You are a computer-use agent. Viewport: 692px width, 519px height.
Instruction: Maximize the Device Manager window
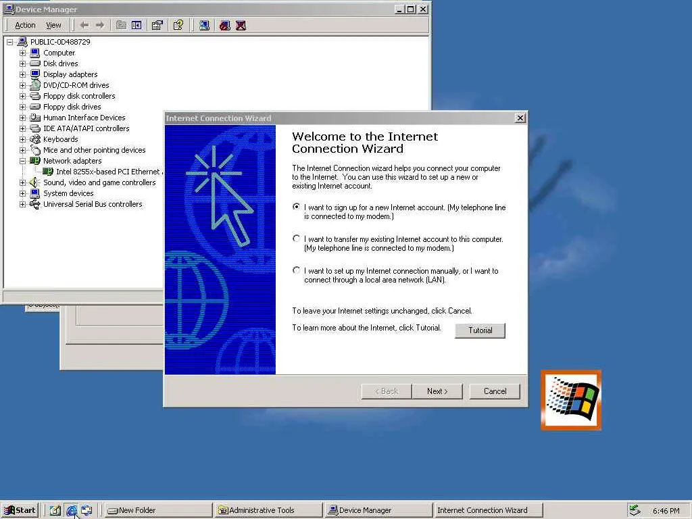(411, 9)
